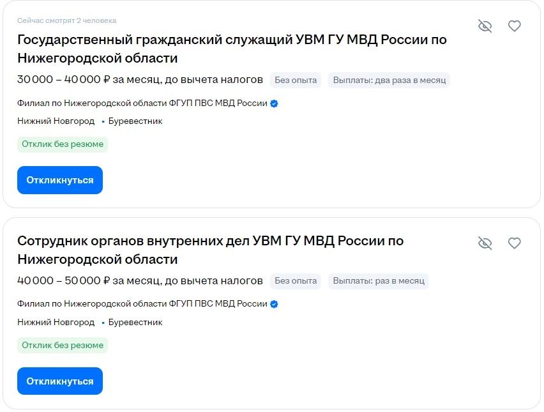This screenshot has width=544, height=412.
Task: Hide the Сотрудник органов внутренних дел vacancy
Action: (x=485, y=243)
